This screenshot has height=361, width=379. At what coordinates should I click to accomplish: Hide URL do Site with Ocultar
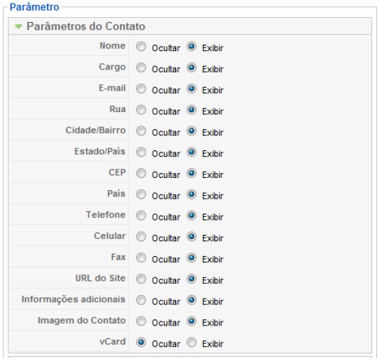(141, 279)
